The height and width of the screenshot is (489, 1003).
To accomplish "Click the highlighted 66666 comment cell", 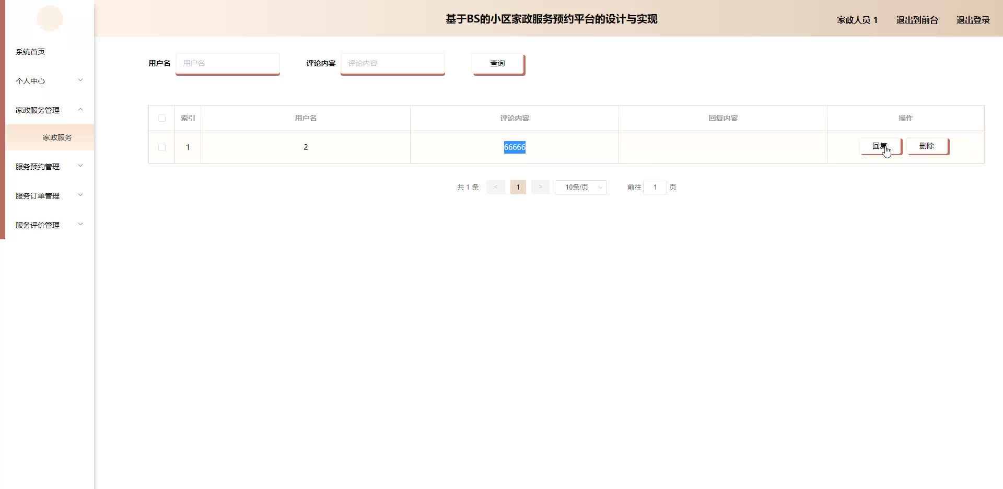I will coord(515,147).
